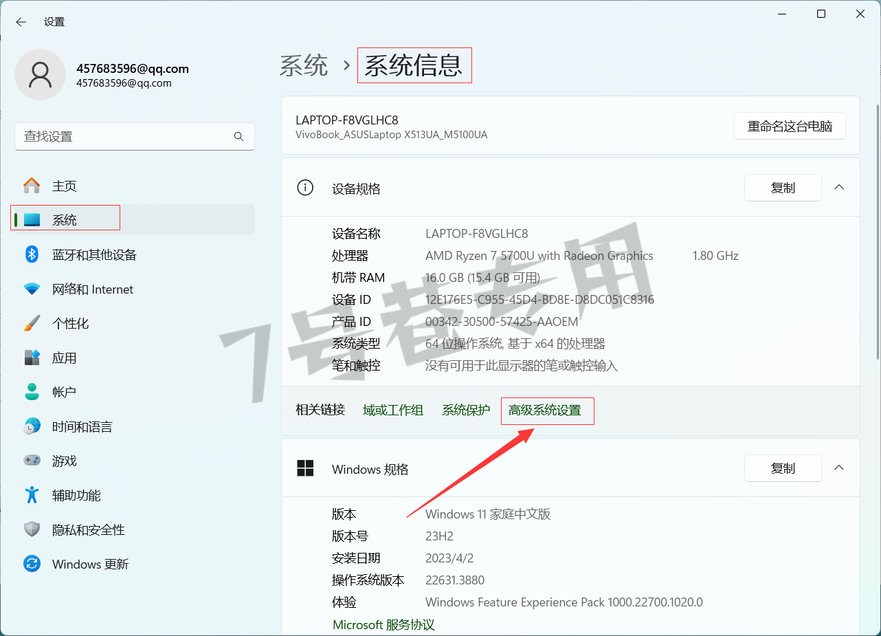Click the Windows Feature Experience Pack value
881x636 pixels.
pos(564,602)
